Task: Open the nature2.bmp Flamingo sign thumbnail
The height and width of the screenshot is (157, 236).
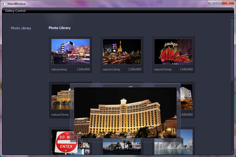Action: click(173, 51)
